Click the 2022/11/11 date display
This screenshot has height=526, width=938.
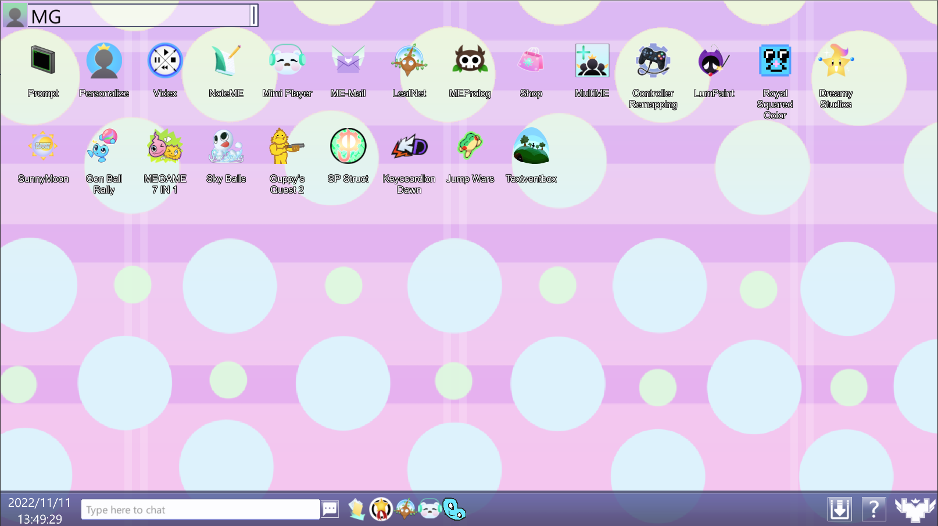click(x=40, y=503)
